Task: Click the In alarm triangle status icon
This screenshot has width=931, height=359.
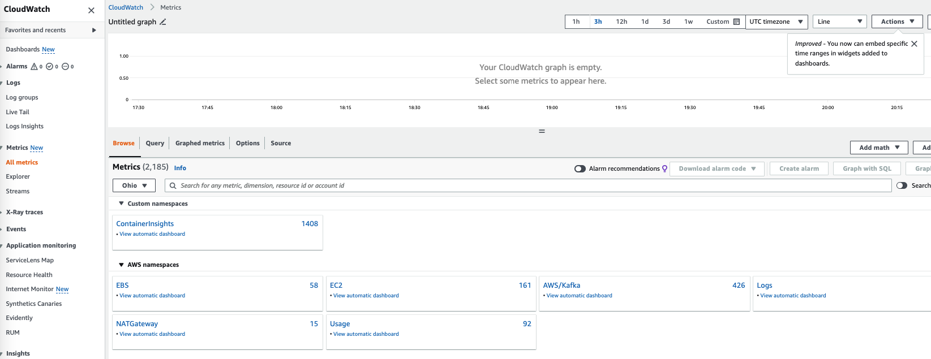Action: coord(34,66)
